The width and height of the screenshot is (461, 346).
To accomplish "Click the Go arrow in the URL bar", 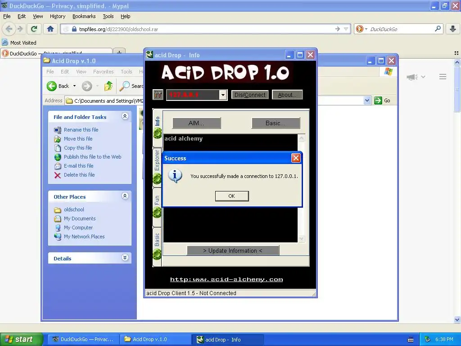I will [338, 29].
